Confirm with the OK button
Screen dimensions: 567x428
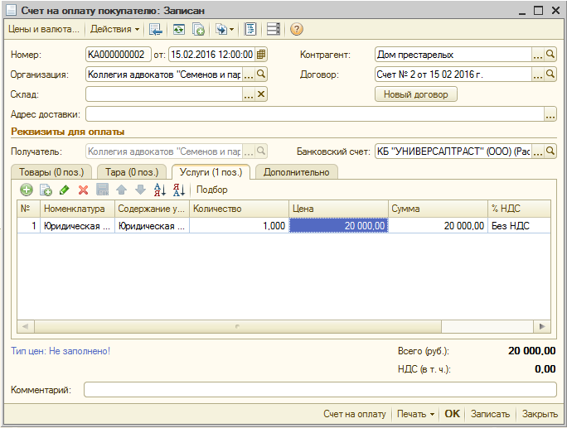coord(452,414)
